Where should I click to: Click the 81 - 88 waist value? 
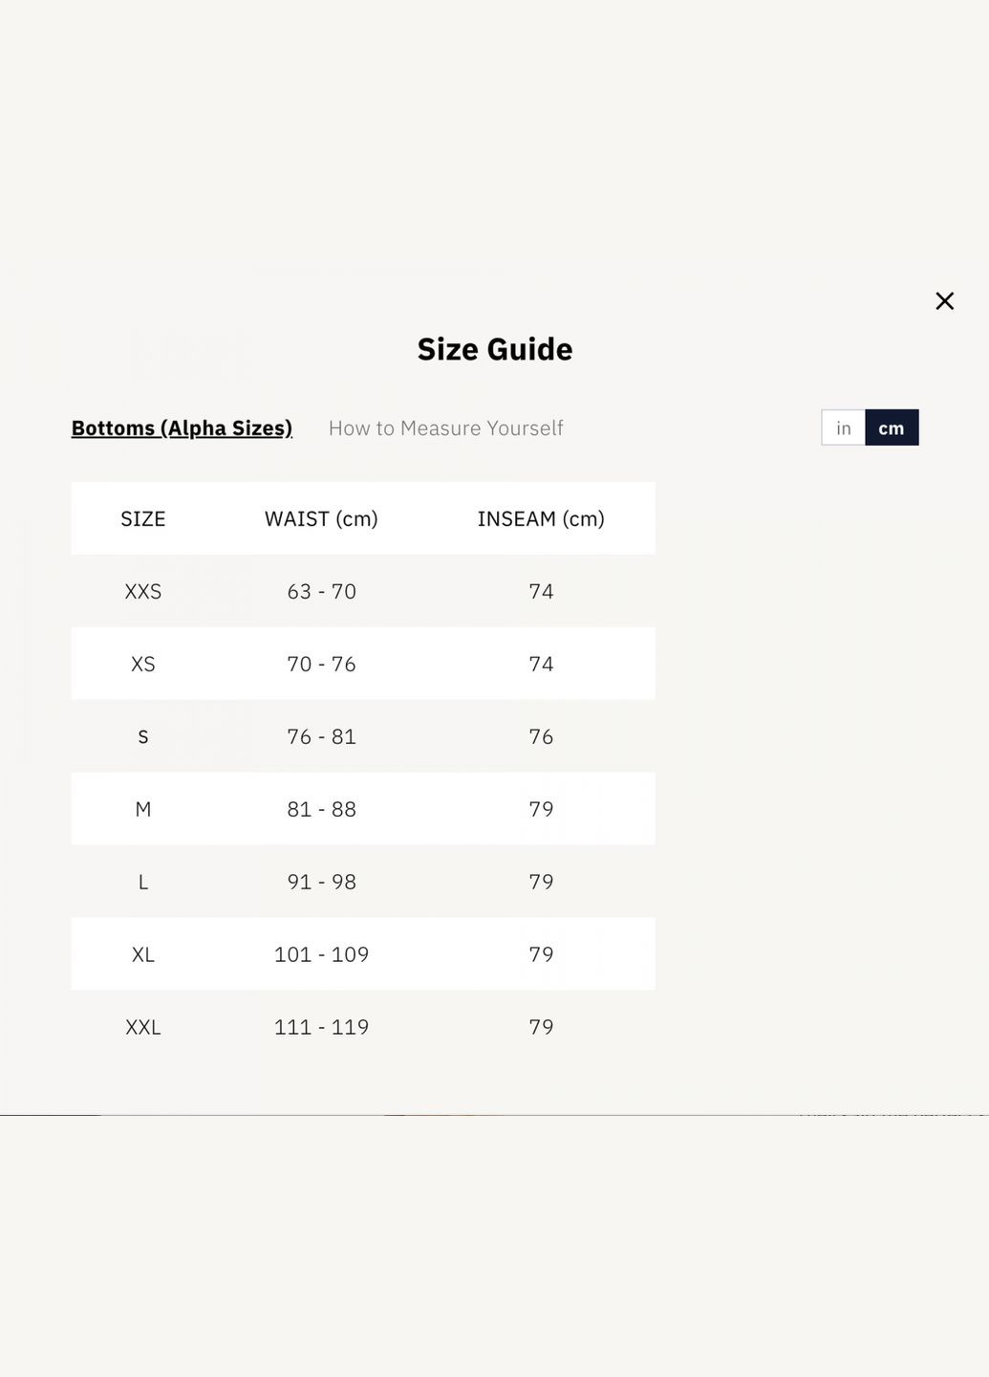(321, 810)
